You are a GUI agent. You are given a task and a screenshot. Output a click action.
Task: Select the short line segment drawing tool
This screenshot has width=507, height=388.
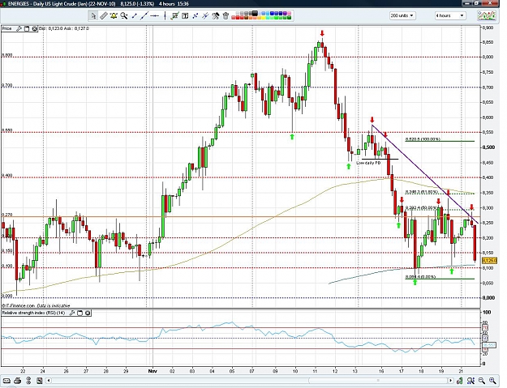pyautogui.click(x=134, y=15)
